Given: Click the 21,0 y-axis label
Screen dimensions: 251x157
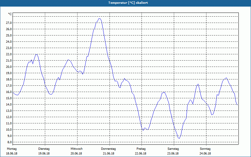Looking at the screenshot, I should 9,60.
